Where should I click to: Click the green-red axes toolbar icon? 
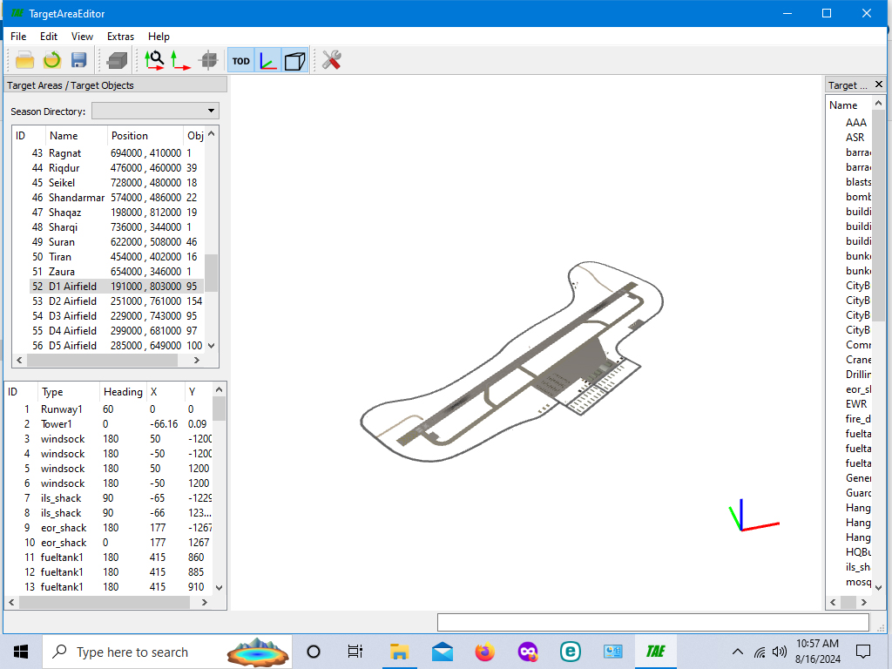click(181, 60)
